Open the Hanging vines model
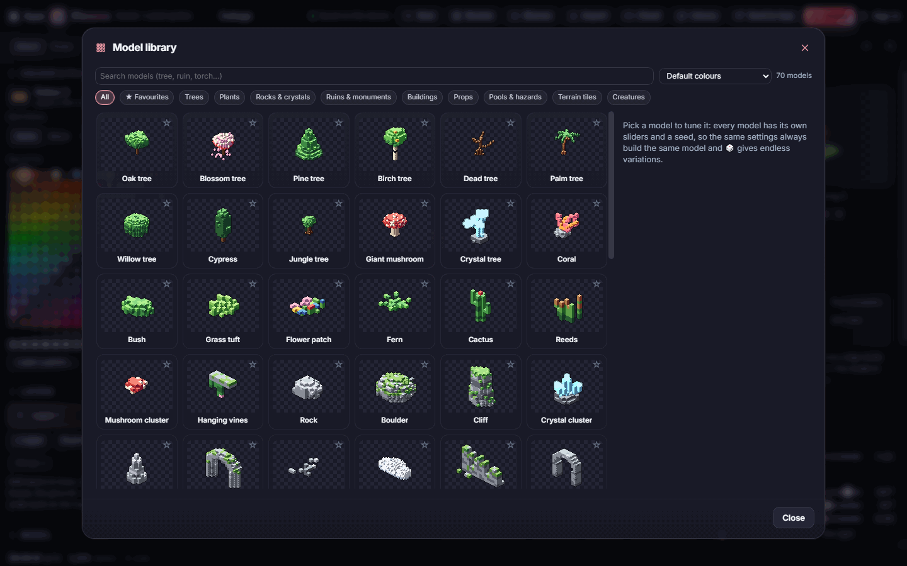 (223, 392)
